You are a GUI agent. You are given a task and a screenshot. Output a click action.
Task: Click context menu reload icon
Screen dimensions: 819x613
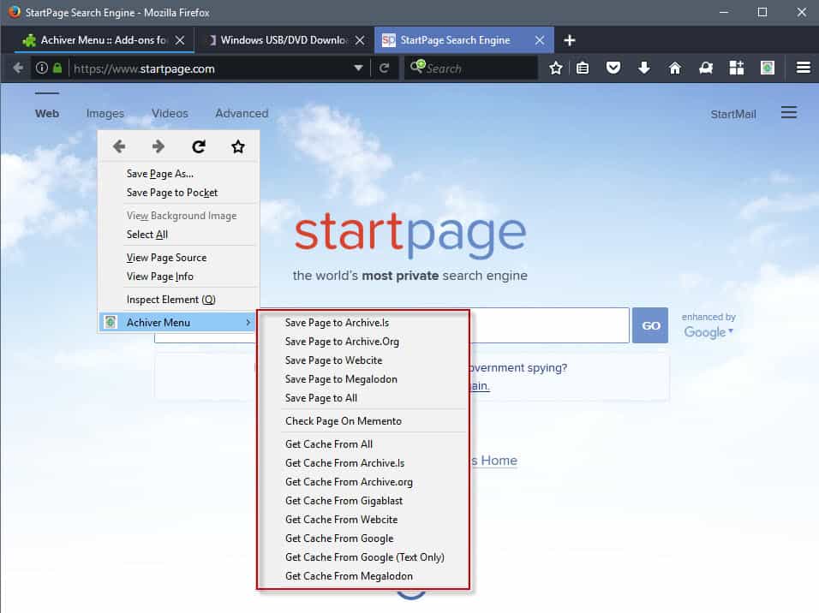[x=199, y=146]
